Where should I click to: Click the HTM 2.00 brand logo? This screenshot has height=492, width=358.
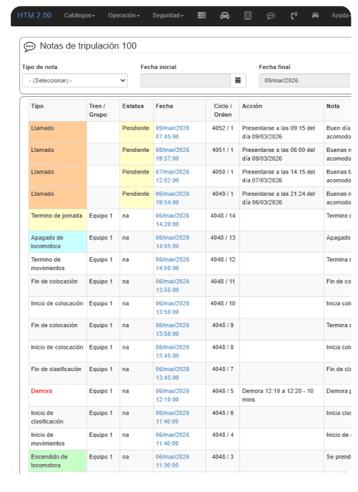(34, 15)
